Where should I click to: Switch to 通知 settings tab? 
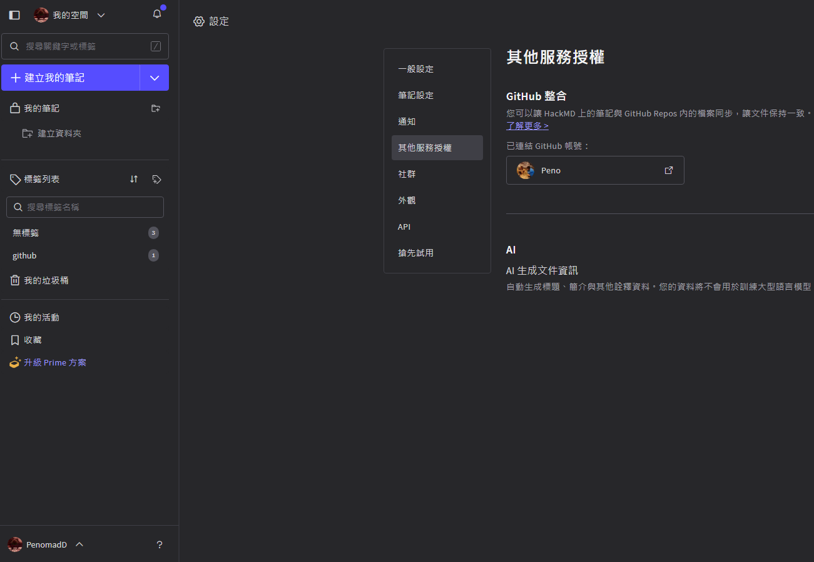tap(437, 121)
